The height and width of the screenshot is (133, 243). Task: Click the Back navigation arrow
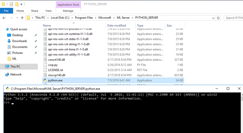4,18
